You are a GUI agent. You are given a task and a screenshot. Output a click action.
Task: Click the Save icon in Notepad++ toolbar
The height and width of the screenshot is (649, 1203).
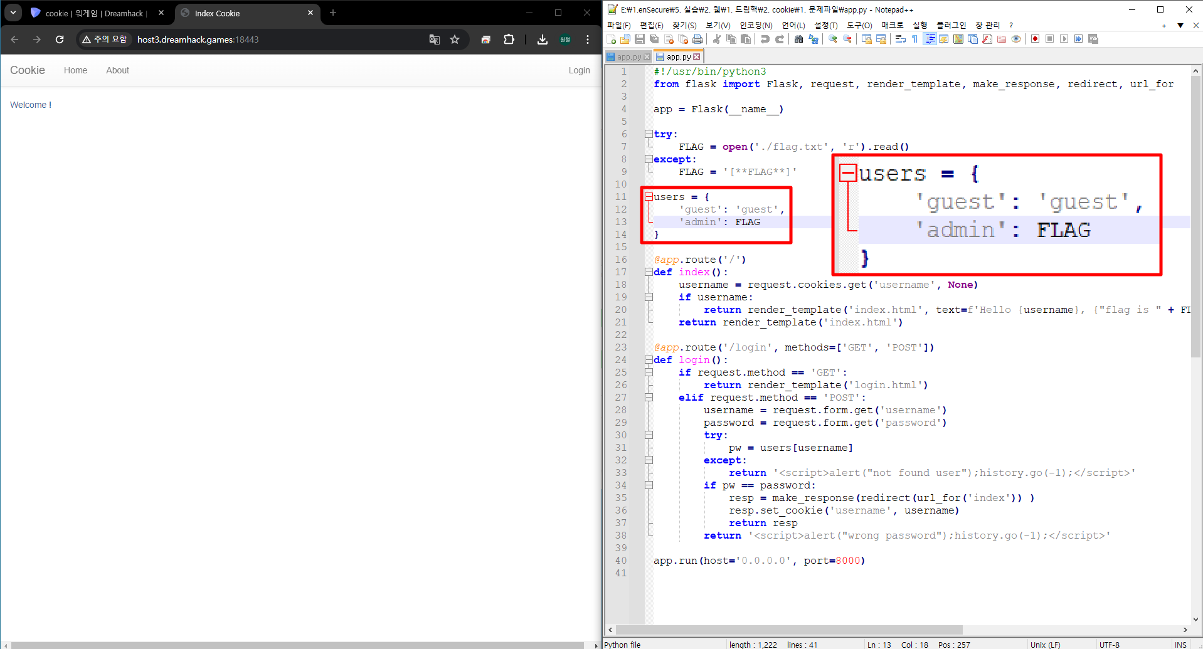point(640,39)
